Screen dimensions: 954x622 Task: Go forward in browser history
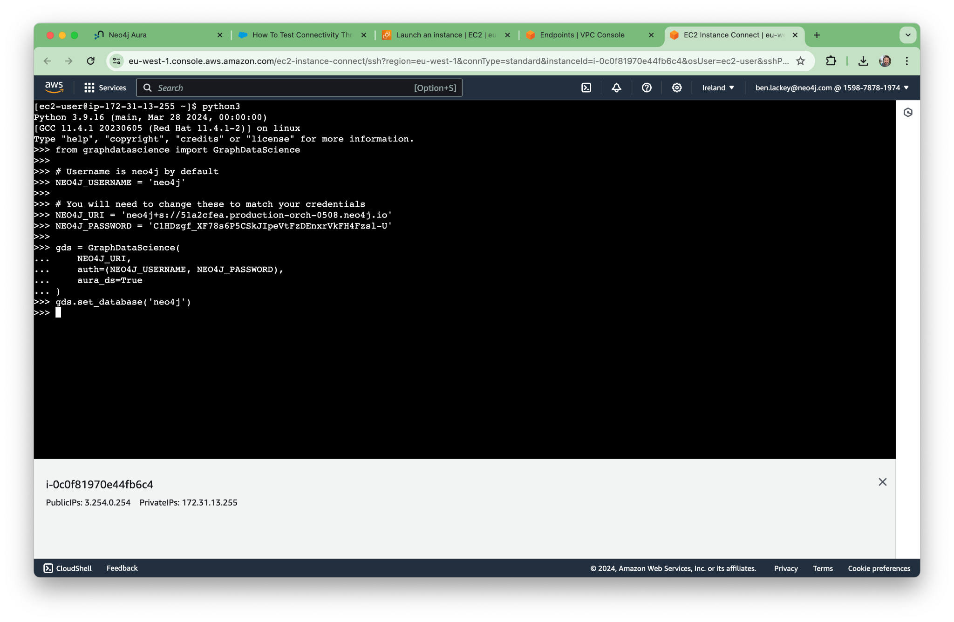(x=69, y=61)
